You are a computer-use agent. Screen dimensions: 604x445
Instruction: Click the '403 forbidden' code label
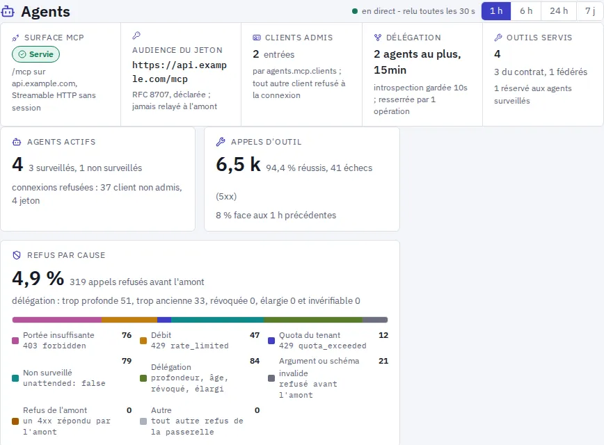point(54,346)
